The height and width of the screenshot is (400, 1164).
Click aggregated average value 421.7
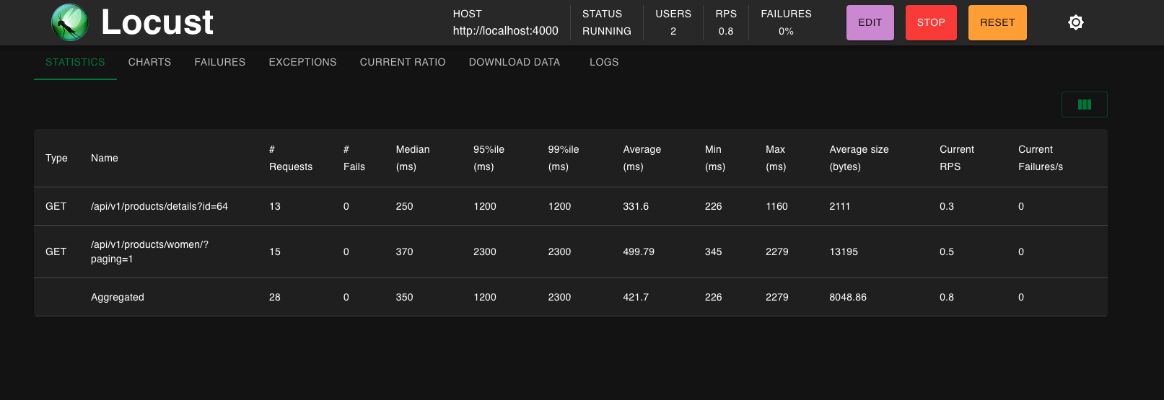point(636,297)
